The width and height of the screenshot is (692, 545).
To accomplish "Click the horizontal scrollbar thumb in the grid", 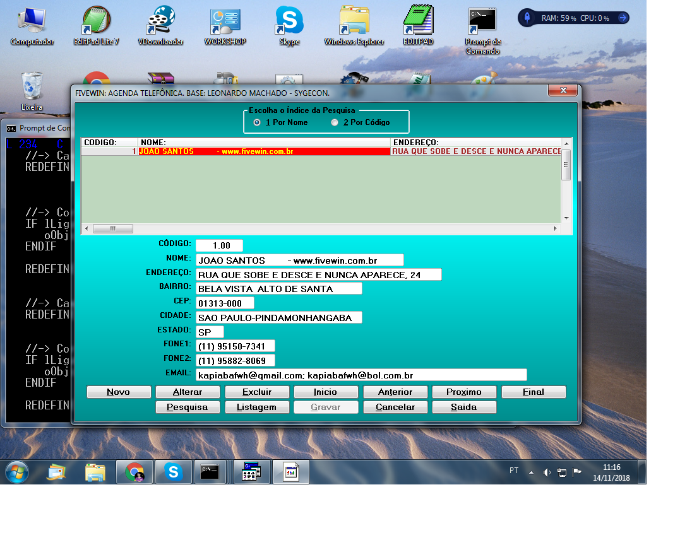I will (113, 228).
